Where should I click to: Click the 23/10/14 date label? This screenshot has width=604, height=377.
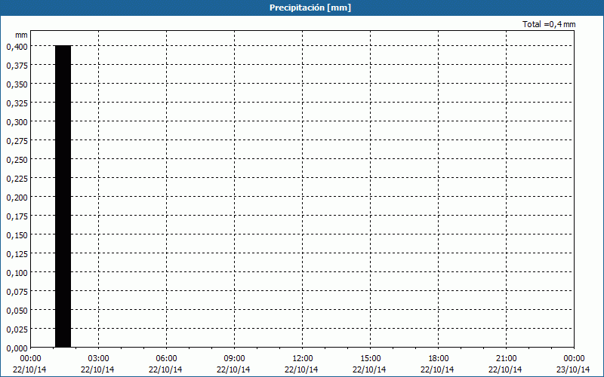tap(573, 369)
